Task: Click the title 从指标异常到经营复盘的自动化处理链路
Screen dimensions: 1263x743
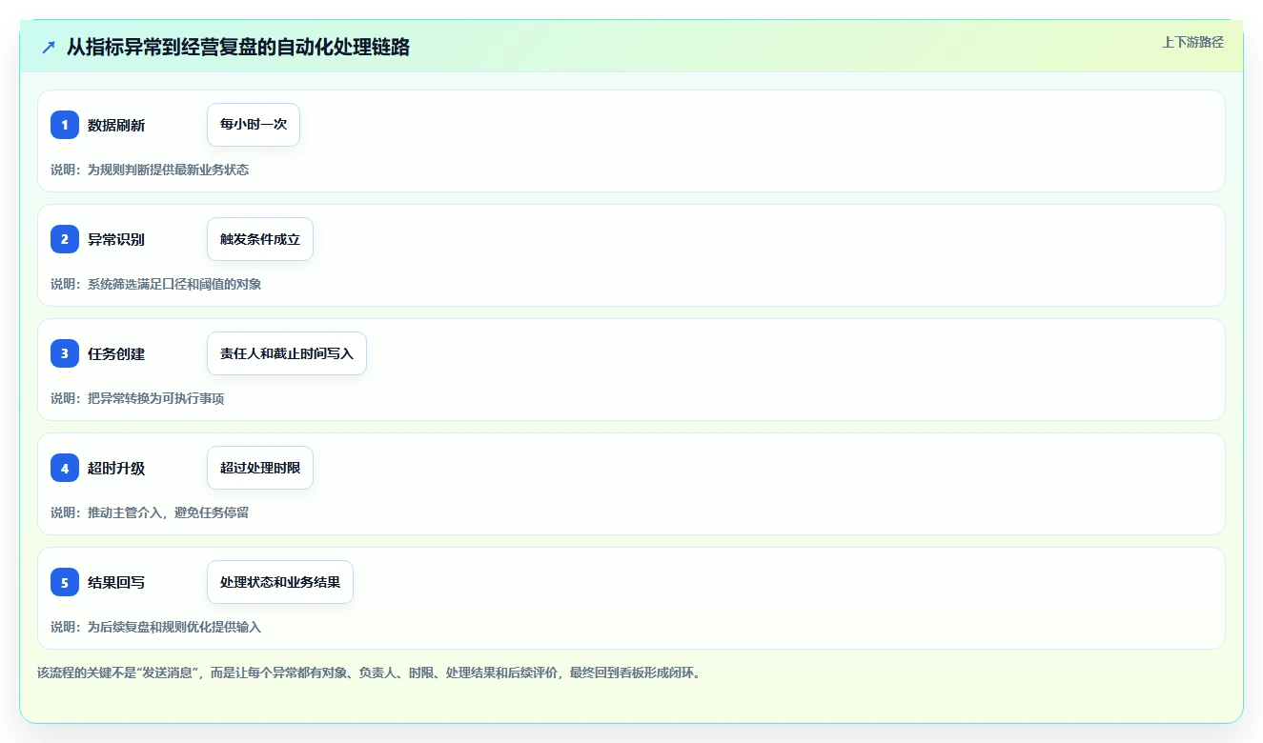Action: (x=238, y=48)
